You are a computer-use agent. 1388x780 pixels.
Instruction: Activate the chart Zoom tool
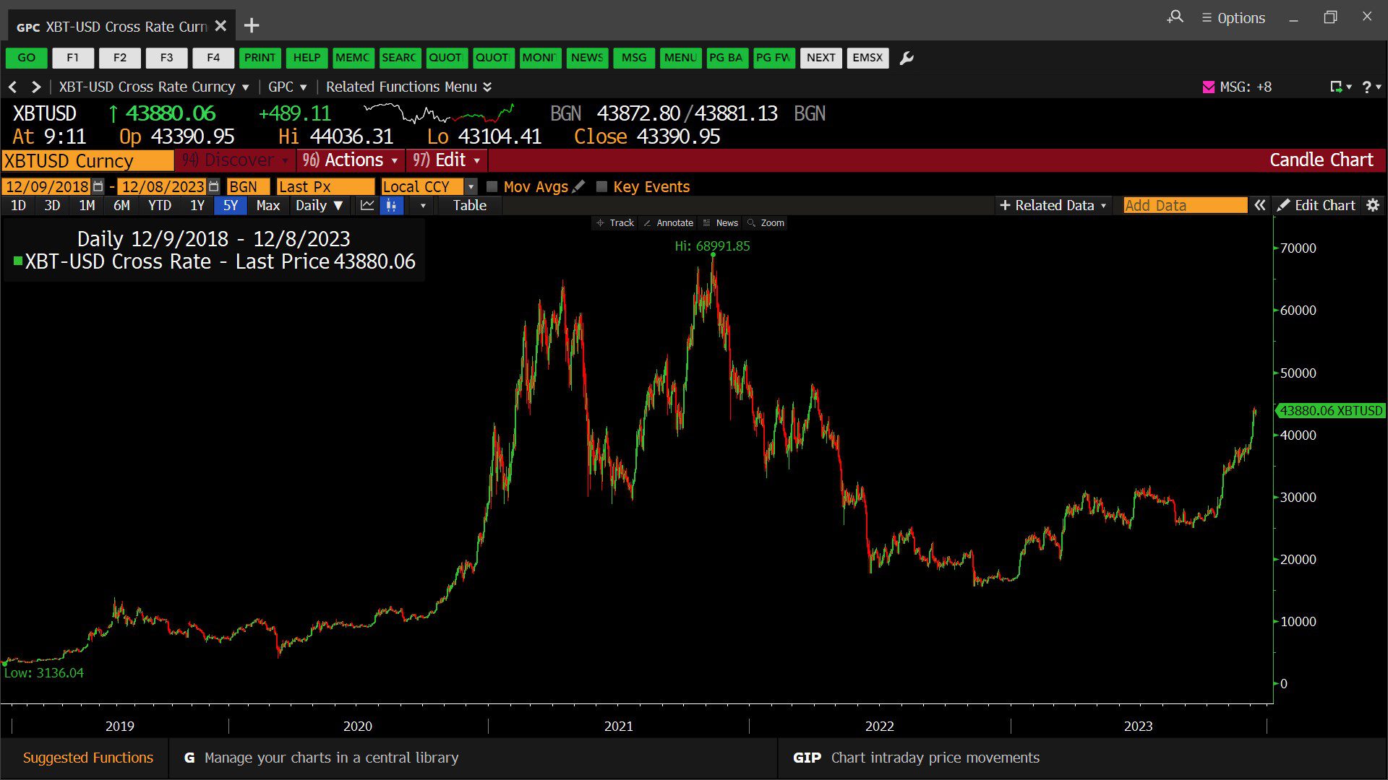[766, 222]
